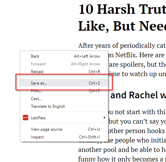Click the "10 Harsh Trut" headline line

[x=122, y=9]
